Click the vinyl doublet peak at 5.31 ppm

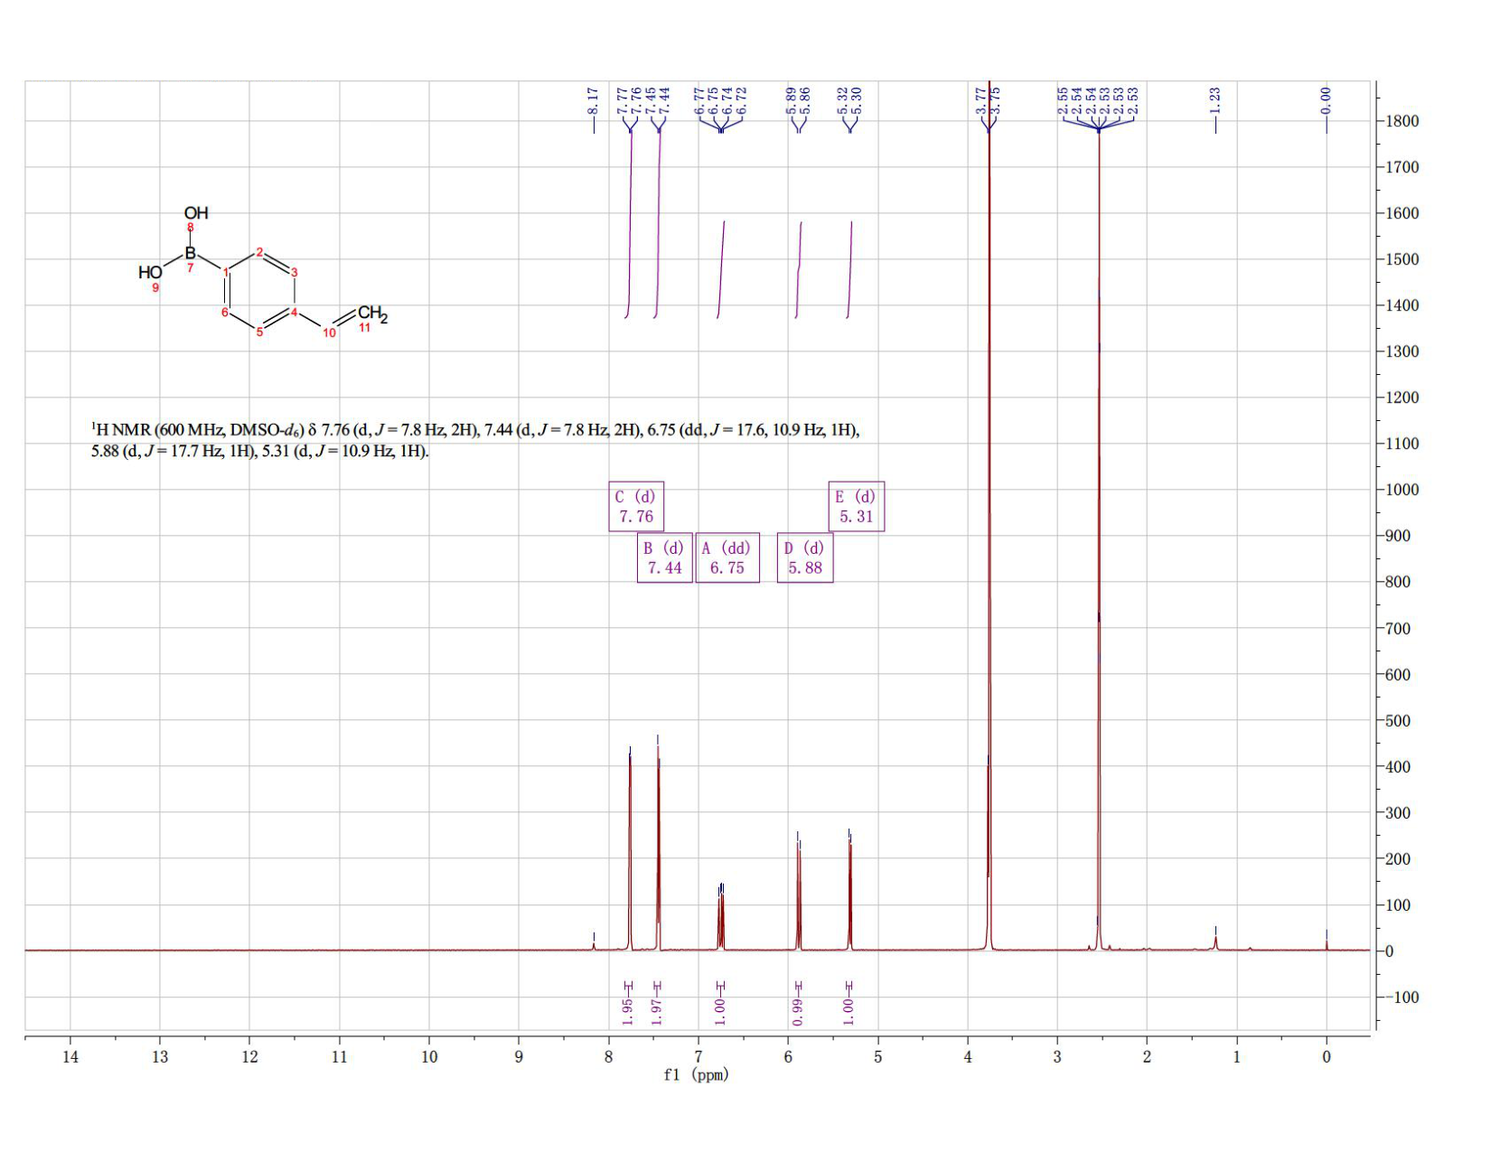pyautogui.click(x=849, y=893)
